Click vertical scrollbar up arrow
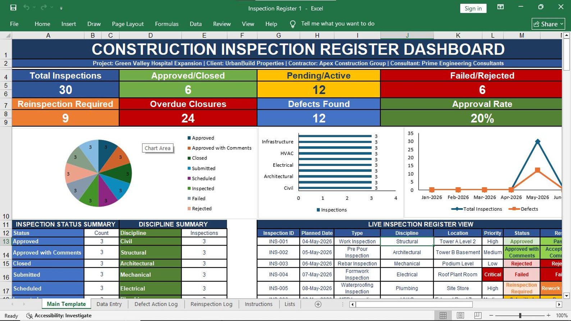 567,35
